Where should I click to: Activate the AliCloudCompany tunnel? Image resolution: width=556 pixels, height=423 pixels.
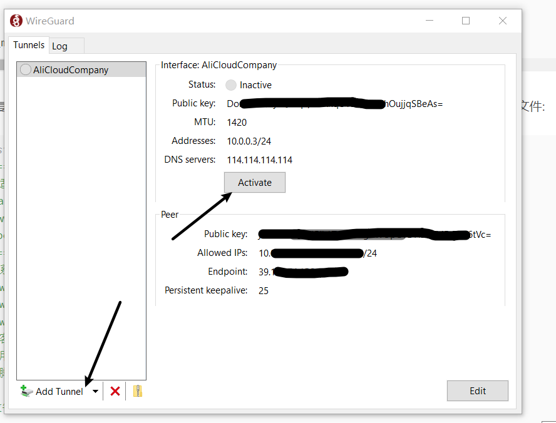click(255, 183)
